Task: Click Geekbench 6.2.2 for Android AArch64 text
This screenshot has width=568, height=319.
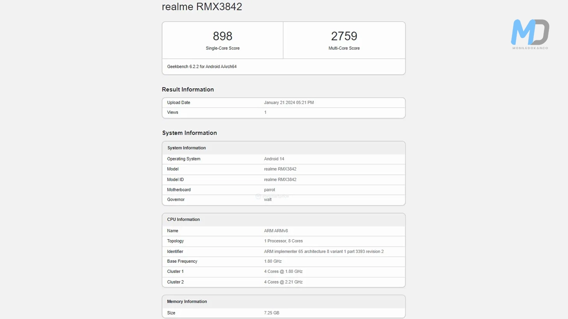Action: tap(202, 66)
